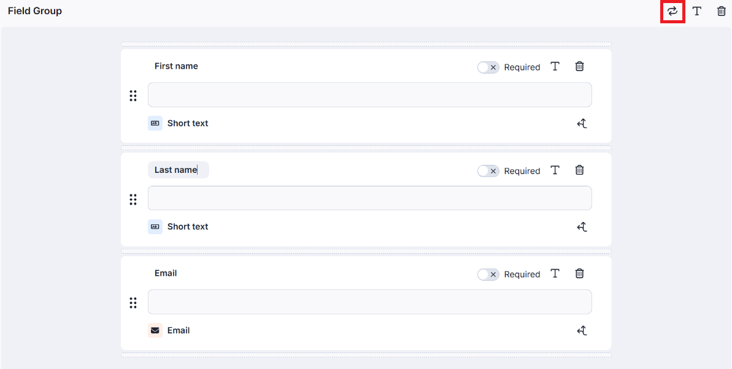Open branching logic icon for Email field
Image resolution: width=732 pixels, height=369 pixels.
pyautogui.click(x=582, y=331)
